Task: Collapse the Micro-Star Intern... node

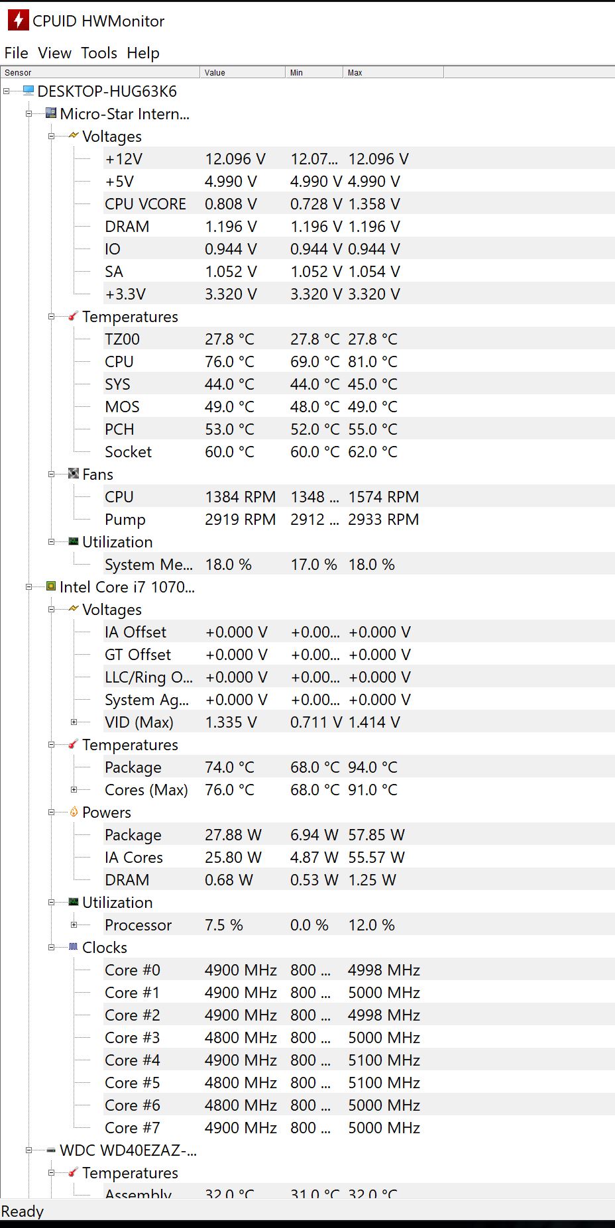Action: click(x=28, y=114)
